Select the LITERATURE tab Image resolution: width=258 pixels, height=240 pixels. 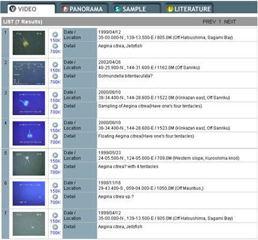click(189, 9)
